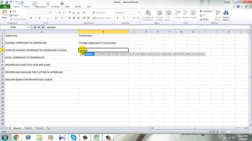The height and width of the screenshot is (141, 252).
Task: Open Format as Table gallery
Action: point(159,15)
